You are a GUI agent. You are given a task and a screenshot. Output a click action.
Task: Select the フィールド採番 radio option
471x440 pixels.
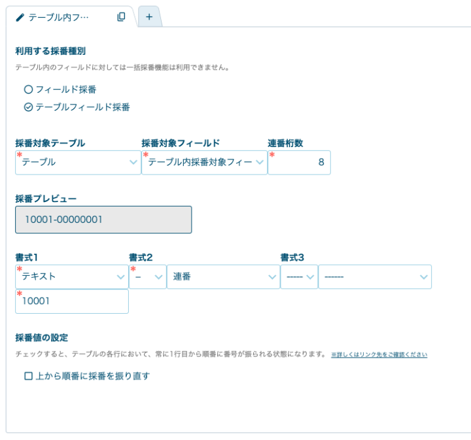(x=28, y=90)
